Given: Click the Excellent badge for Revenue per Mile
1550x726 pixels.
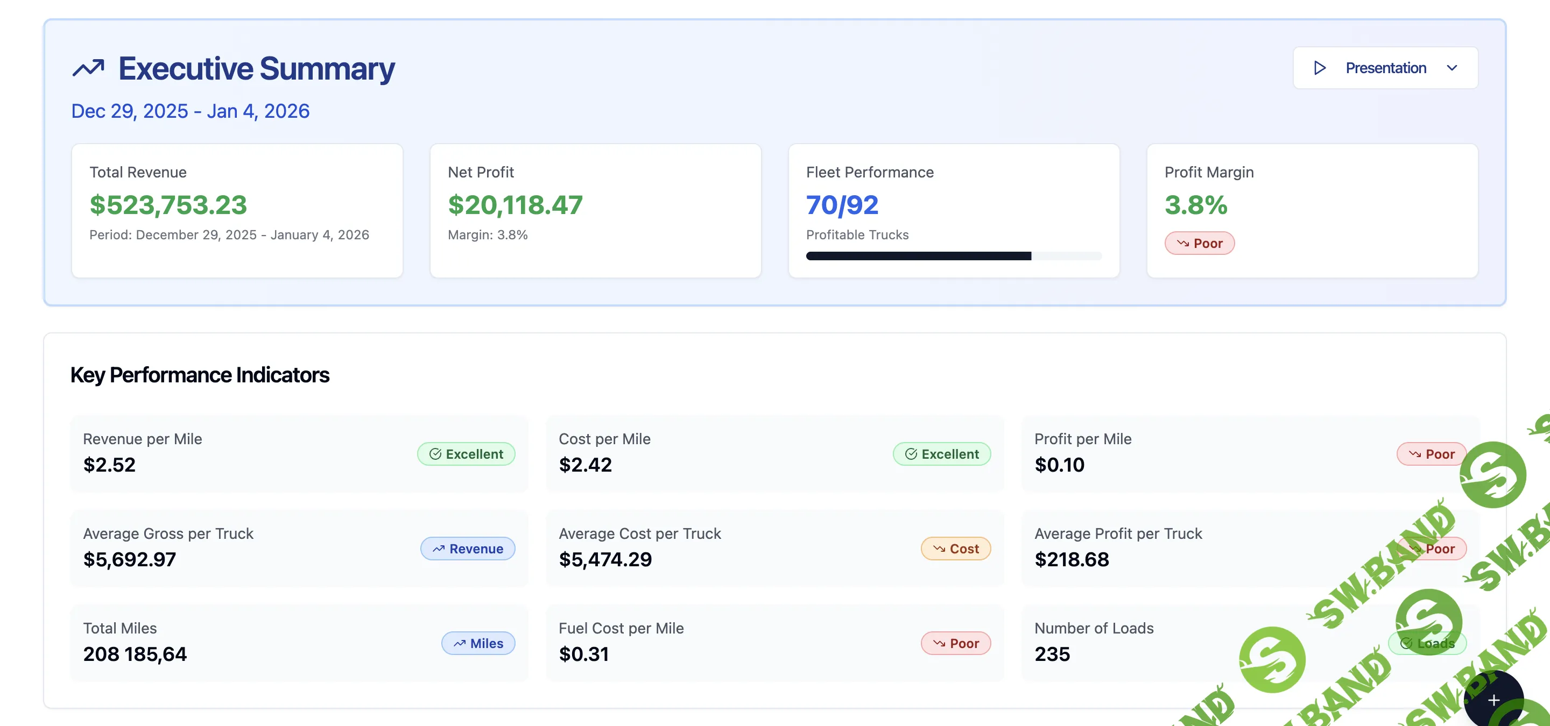Looking at the screenshot, I should coord(466,454).
